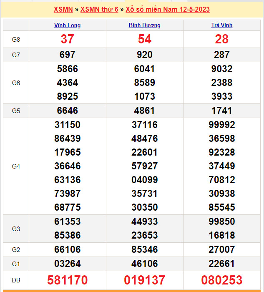This screenshot has width=264, height=292.
Task: Click G4 number 99992
Action: [222, 125]
